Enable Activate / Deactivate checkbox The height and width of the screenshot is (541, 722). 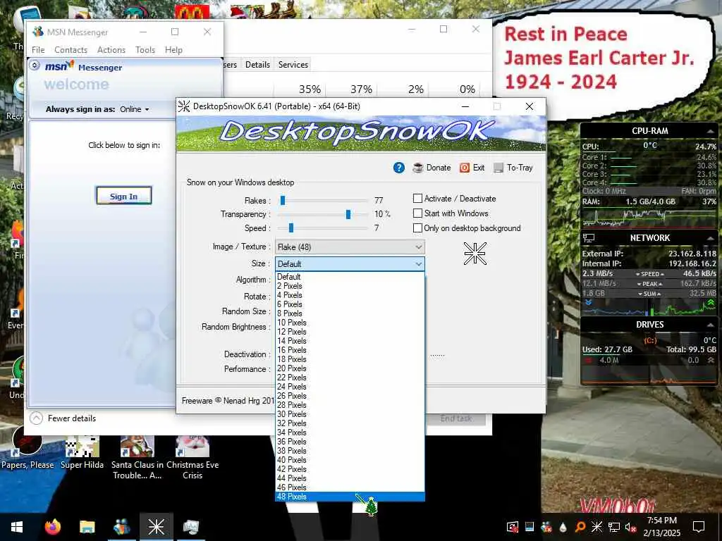click(x=417, y=198)
